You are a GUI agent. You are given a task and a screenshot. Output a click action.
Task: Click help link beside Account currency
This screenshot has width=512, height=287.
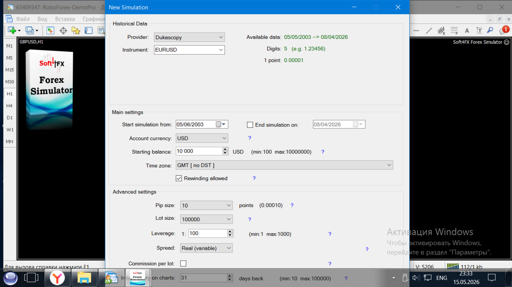[250, 138]
